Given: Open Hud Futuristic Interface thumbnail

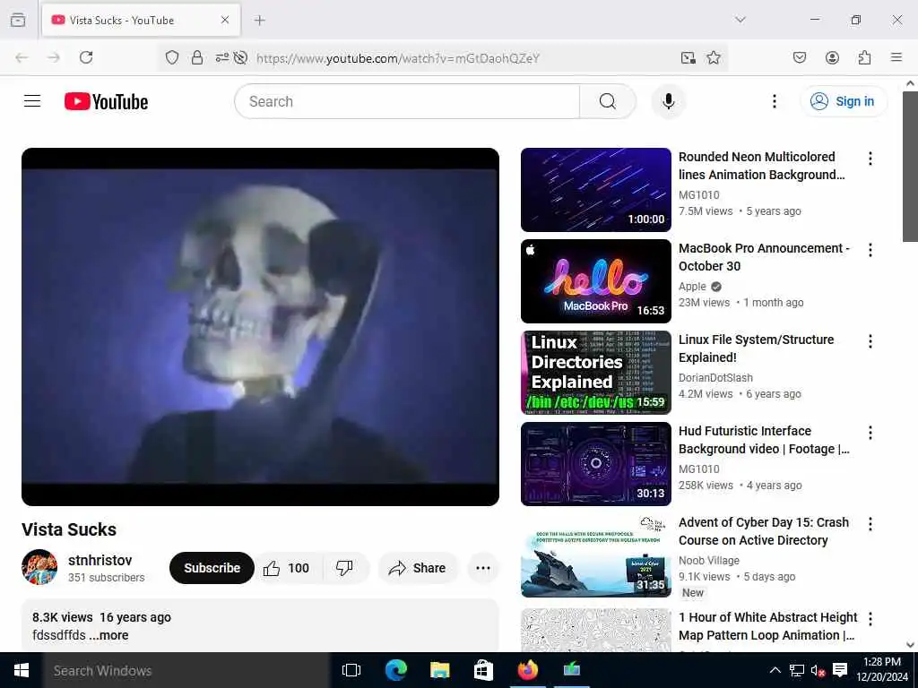Looking at the screenshot, I should tap(595, 463).
